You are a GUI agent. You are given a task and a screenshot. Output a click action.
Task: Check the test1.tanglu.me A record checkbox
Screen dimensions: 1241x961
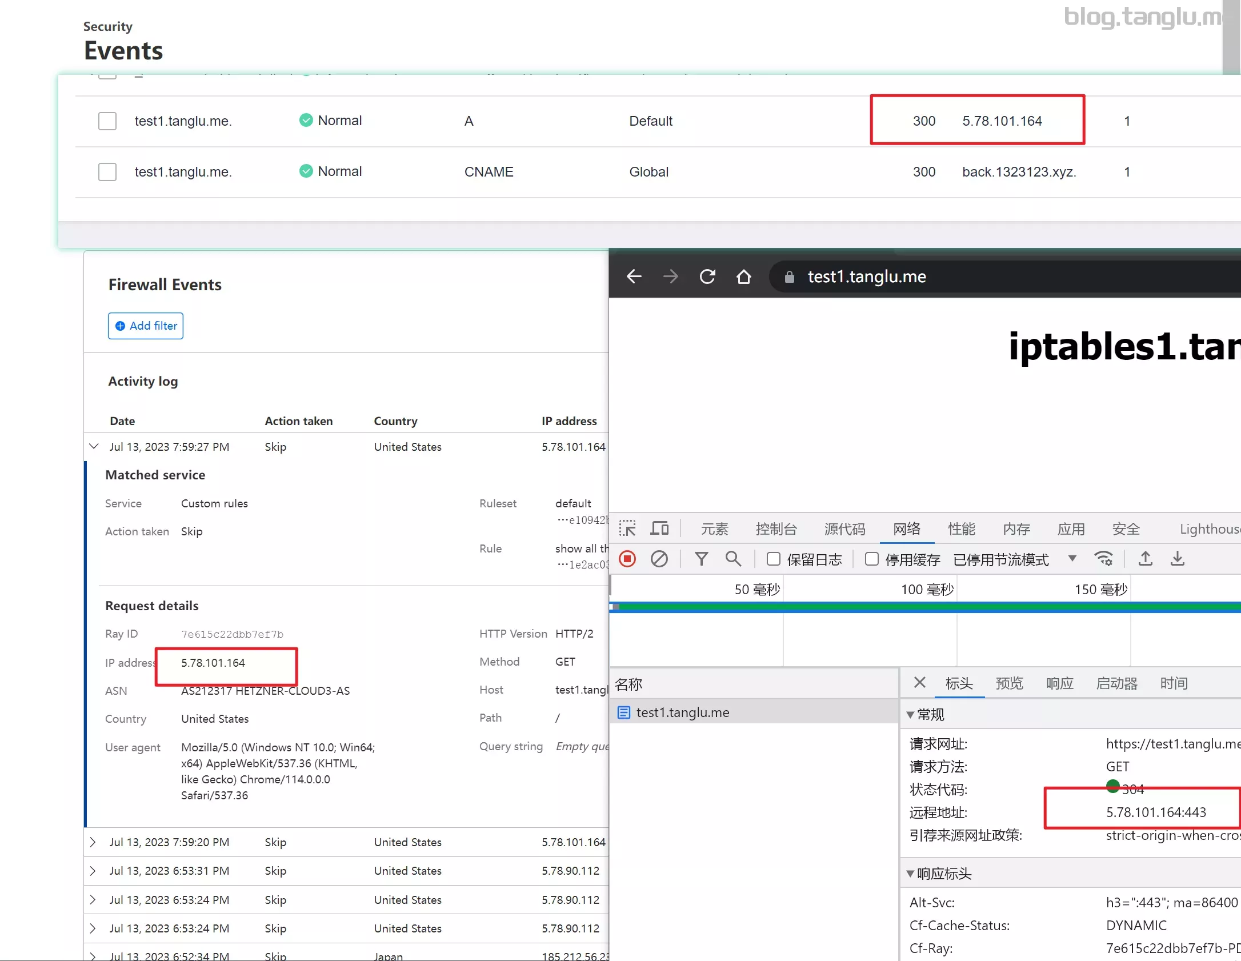[x=107, y=121]
